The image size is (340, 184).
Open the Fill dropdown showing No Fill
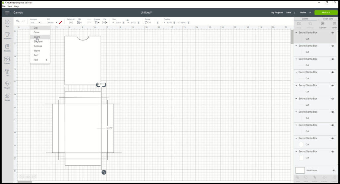click(x=52, y=23)
